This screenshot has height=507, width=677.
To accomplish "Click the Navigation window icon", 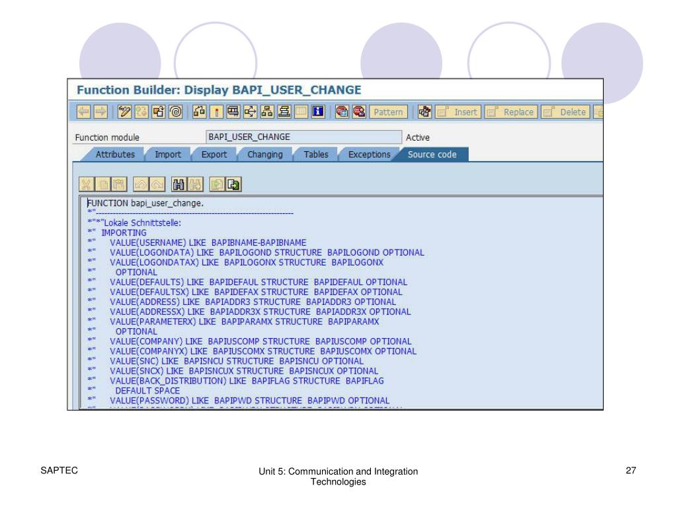I will 250,112.
